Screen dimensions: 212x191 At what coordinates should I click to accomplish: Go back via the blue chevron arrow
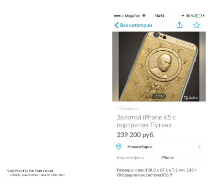tap(116, 25)
